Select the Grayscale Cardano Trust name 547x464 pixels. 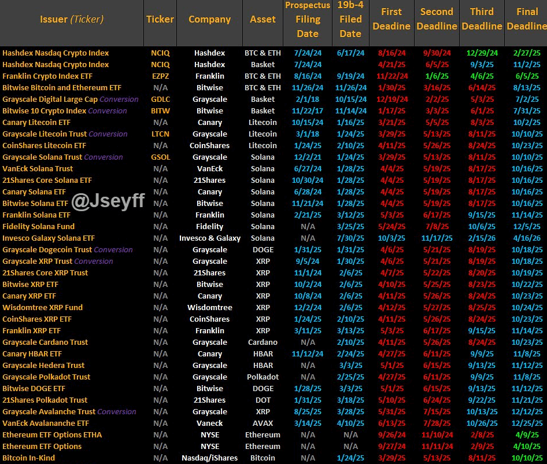pos(45,342)
